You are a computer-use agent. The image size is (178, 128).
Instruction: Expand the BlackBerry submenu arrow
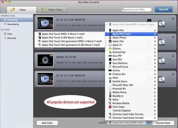click(155, 96)
